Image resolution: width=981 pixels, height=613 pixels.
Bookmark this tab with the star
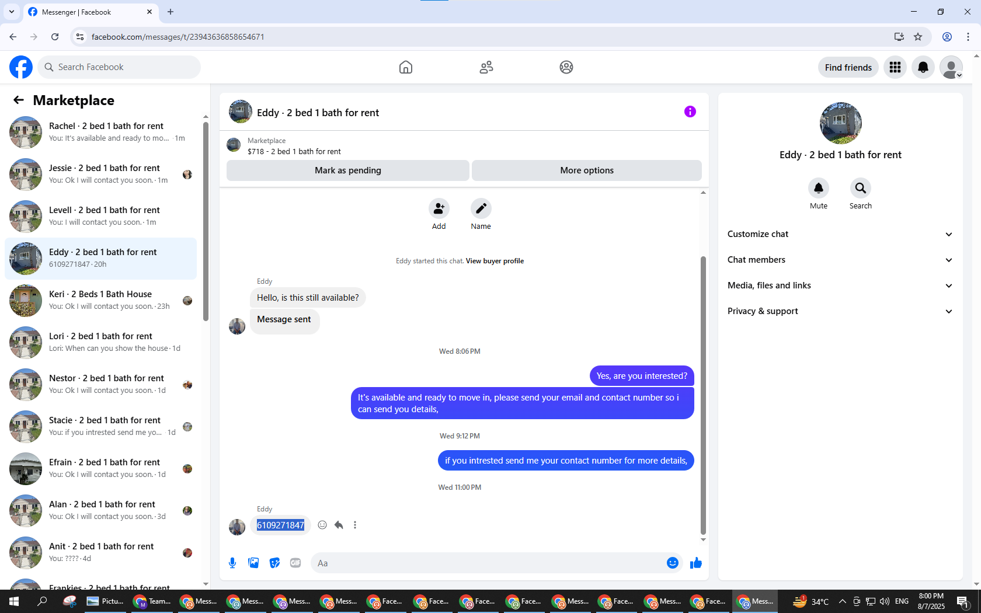[x=918, y=37]
